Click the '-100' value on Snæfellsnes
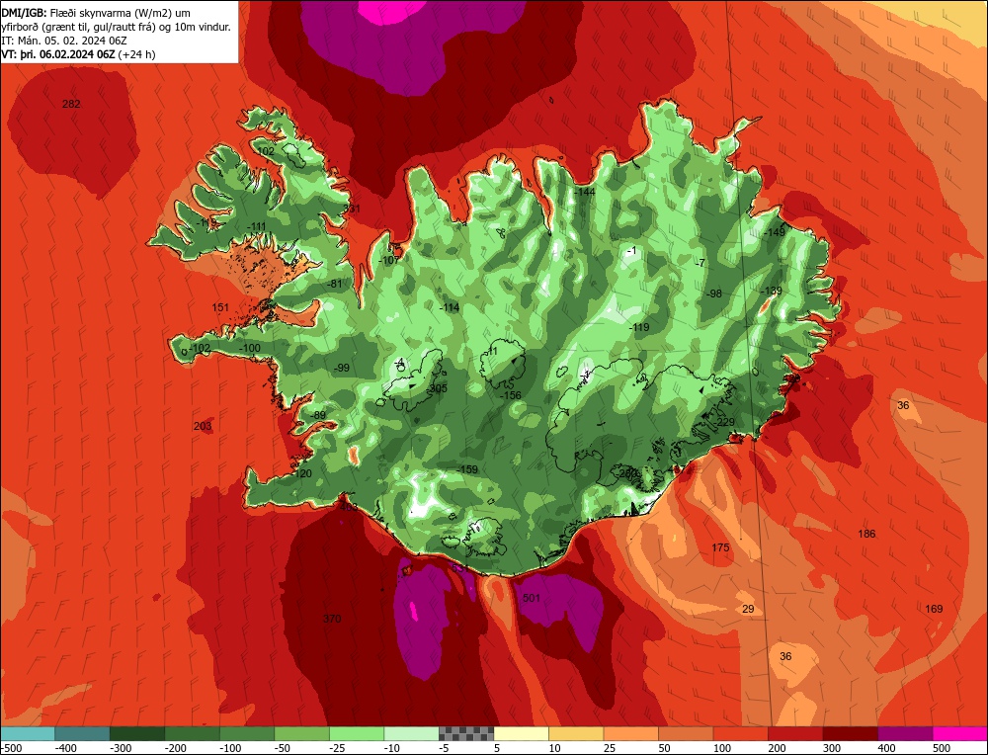988x755 pixels. point(250,348)
